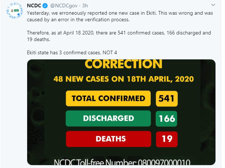Click the 166 discharged count box
The height and width of the screenshot is (168, 225).
pos(167,118)
